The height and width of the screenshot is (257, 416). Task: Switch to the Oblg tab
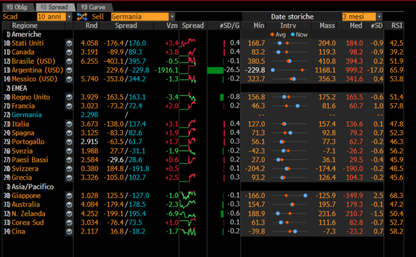17,7
